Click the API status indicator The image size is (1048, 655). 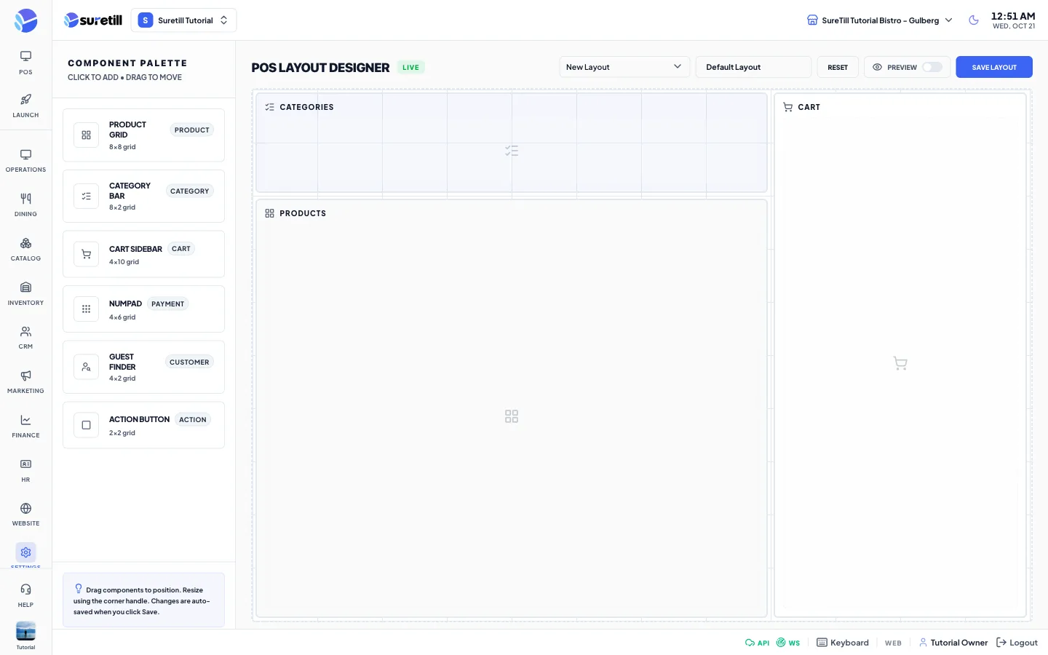coord(757,643)
